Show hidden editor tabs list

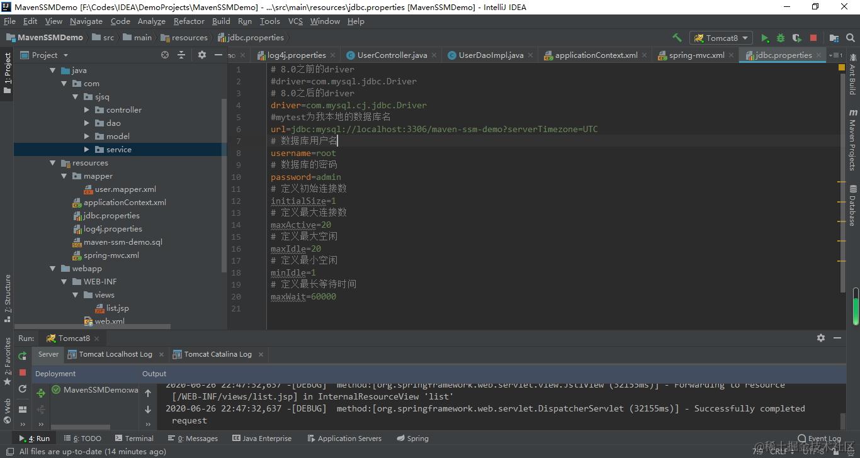tap(836, 55)
